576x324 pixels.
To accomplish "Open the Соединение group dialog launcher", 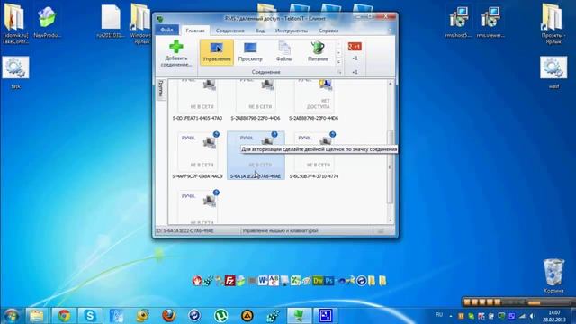I will [x=339, y=72].
